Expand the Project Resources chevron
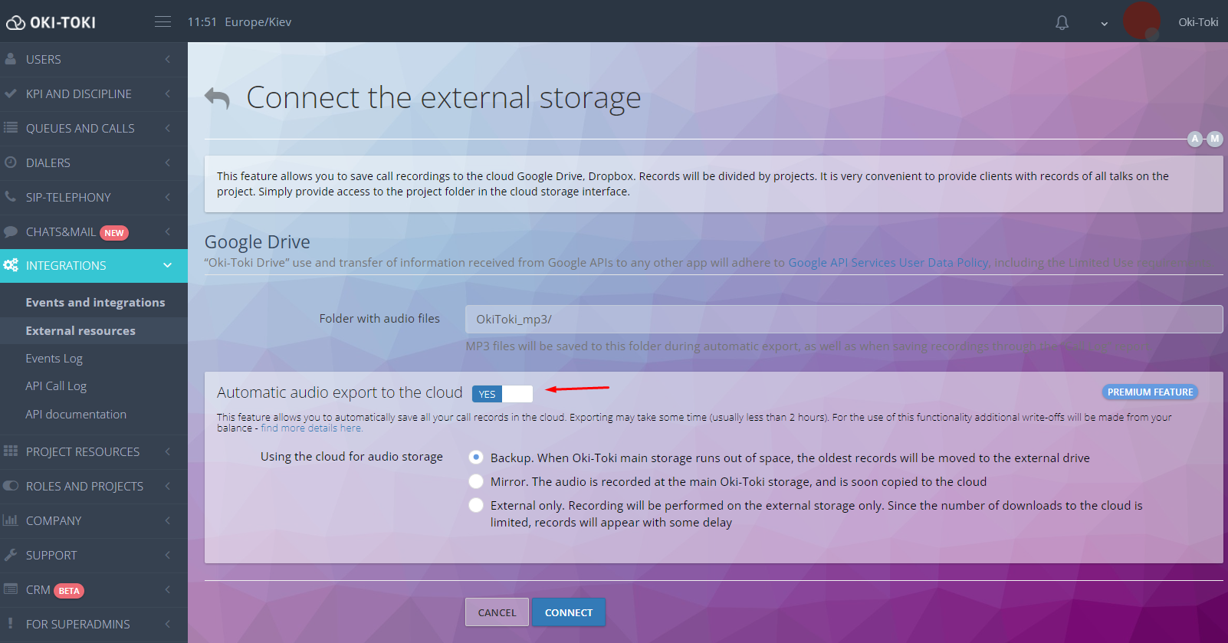The height and width of the screenshot is (643, 1228). tap(168, 451)
